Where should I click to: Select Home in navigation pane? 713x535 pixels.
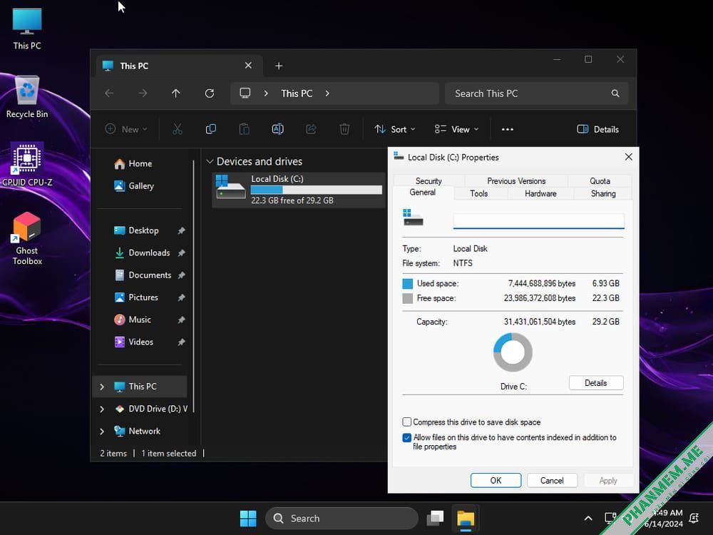coord(140,163)
